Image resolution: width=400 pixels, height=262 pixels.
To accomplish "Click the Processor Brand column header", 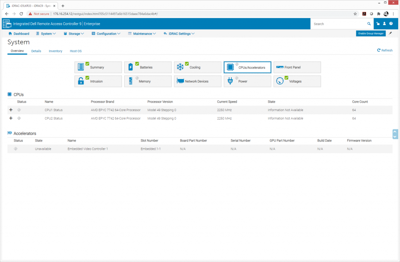I will pos(103,102).
